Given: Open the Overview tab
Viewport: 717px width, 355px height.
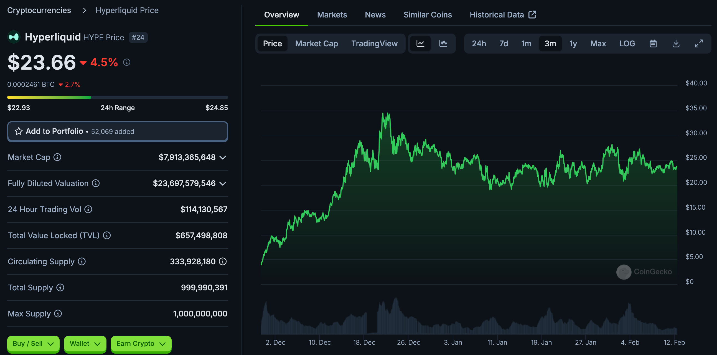Looking at the screenshot, I should click(x=281, y=14).
